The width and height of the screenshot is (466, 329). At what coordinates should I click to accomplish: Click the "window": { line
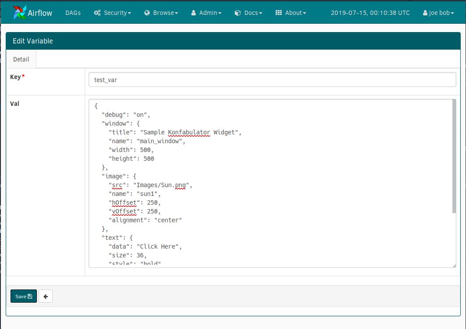(x=121, y=123)
